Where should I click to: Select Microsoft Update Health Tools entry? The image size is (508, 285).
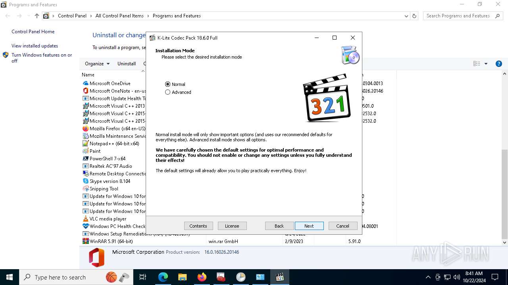tap(117, 99)
